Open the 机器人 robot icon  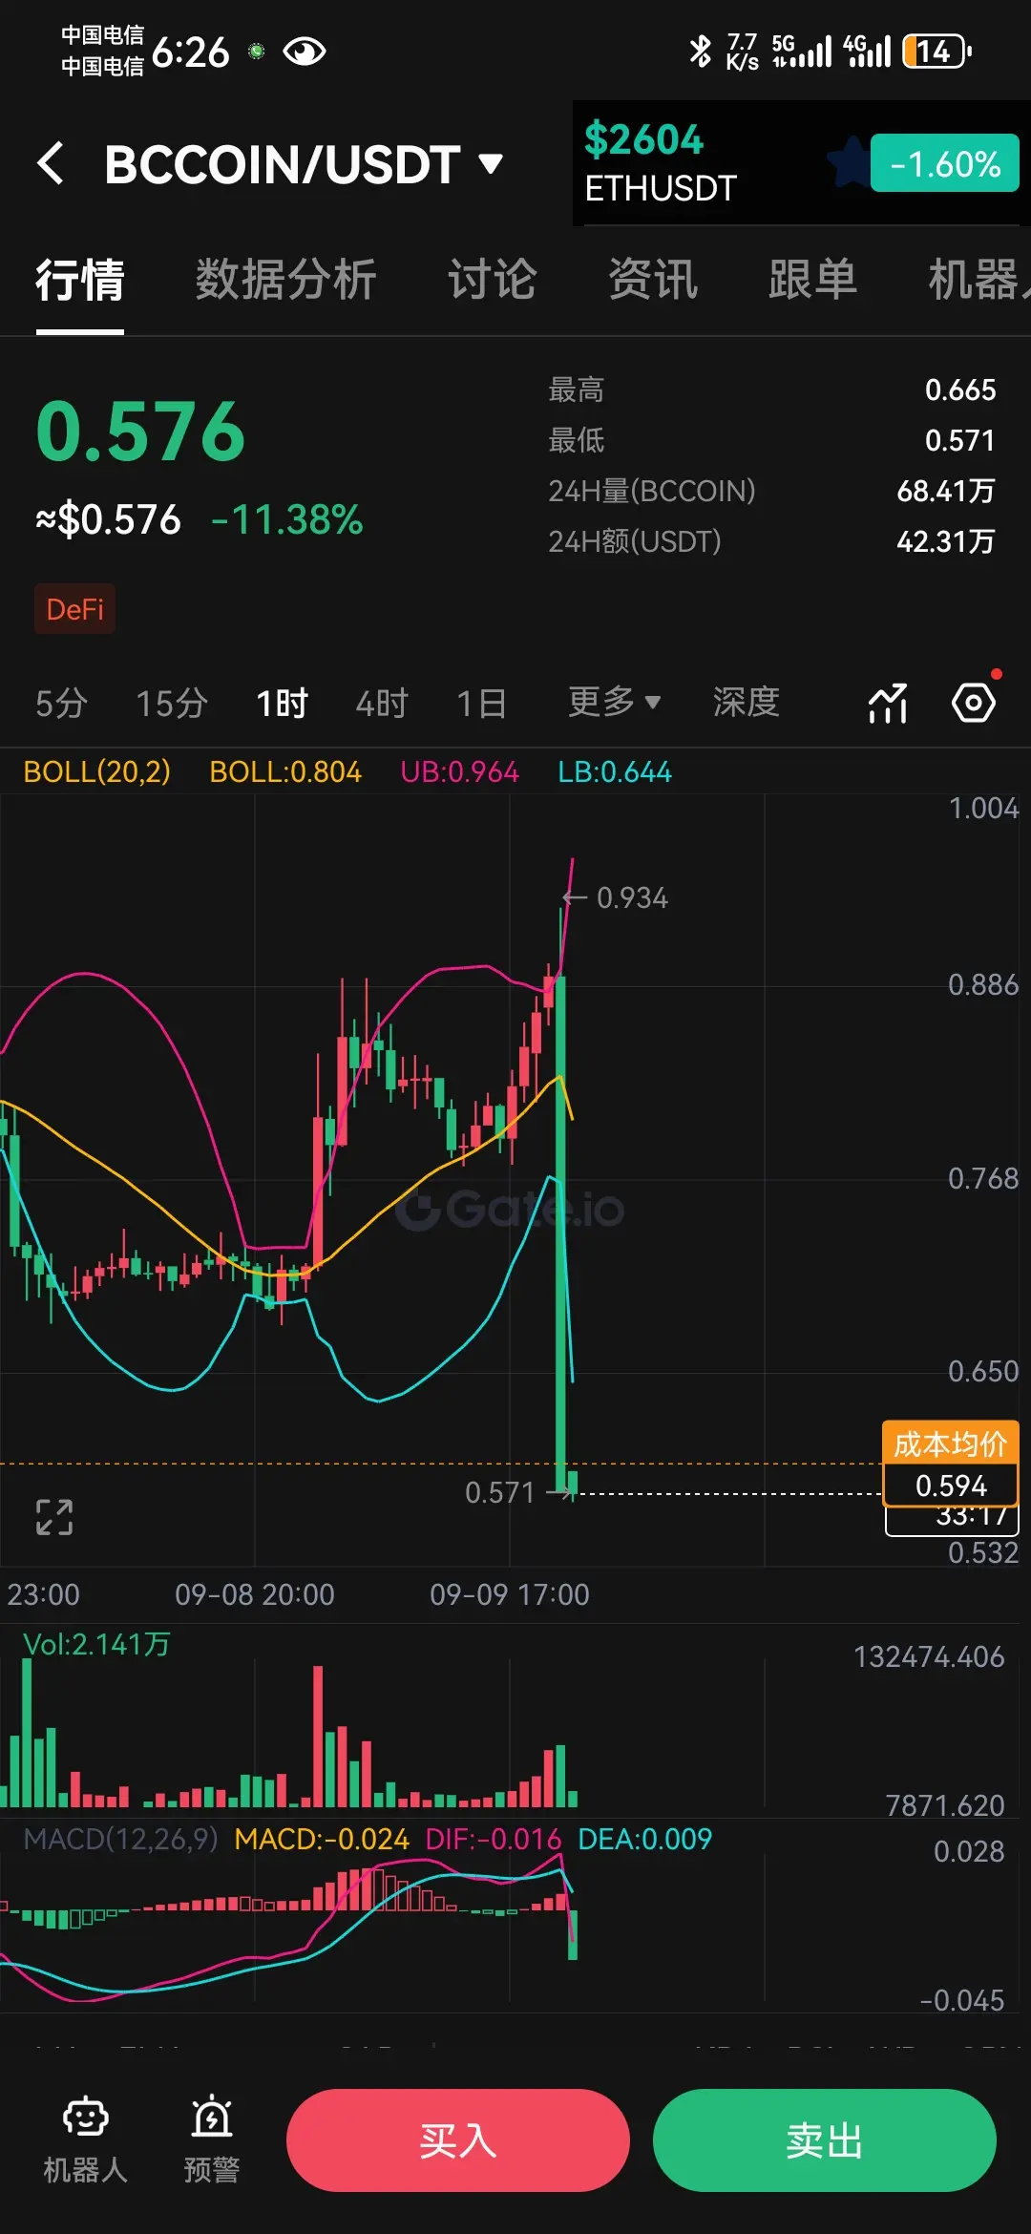click(x=86, y=2140)
